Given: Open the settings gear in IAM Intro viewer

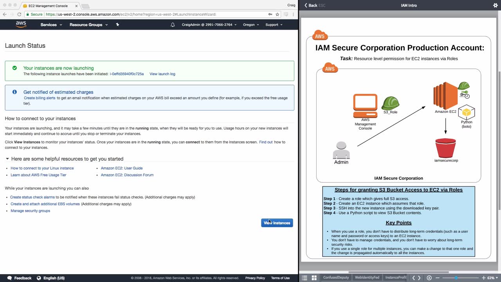Looking at the screenshot, I should (495, 5).
